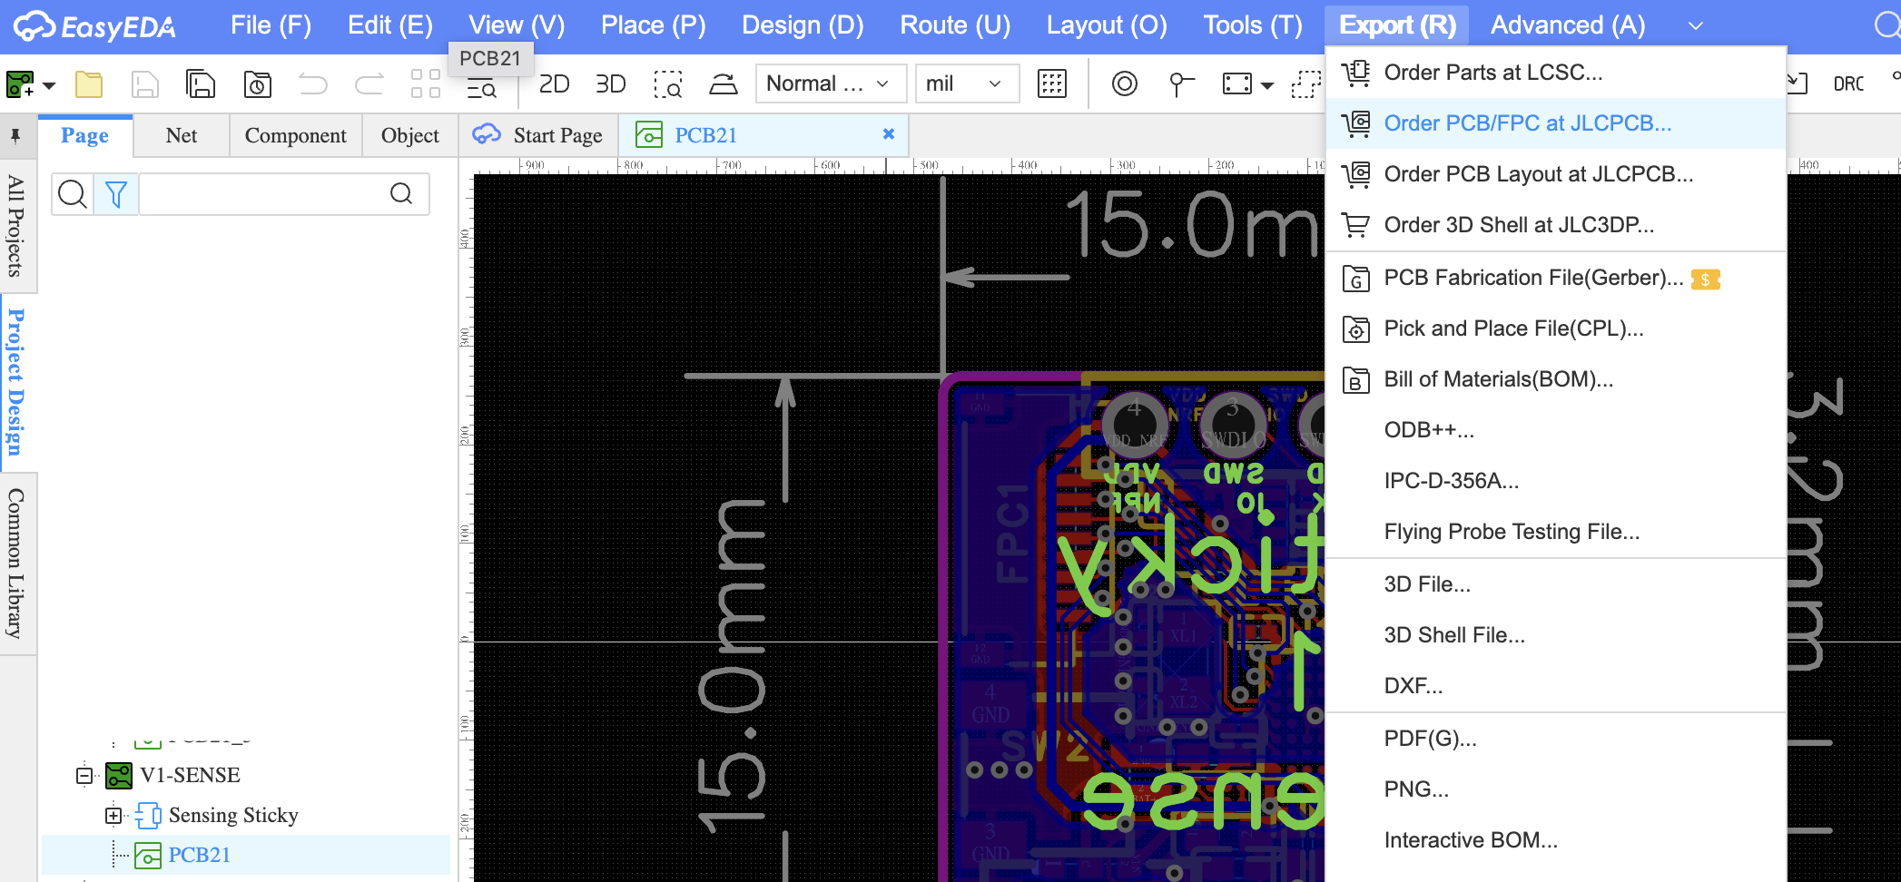
Task: Switch to the Component tab
Action: coord(296,135)
